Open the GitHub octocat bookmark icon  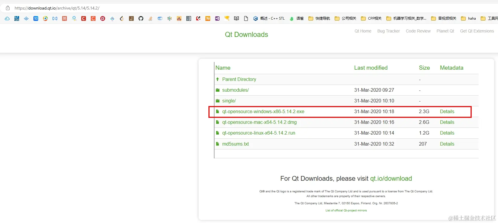pyautogui.click(x=141, y=18)
